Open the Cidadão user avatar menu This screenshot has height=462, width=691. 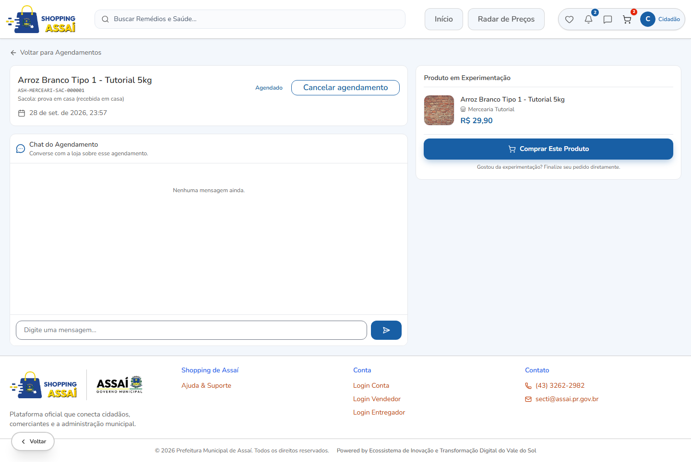pyautogui.click(x=660, y=19)
